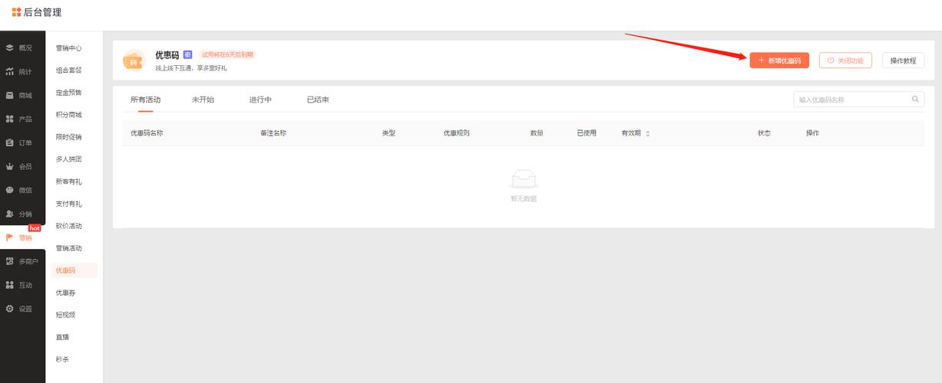Select 优惠码 in submenu
942x383 pixels.
coord(74,270)
